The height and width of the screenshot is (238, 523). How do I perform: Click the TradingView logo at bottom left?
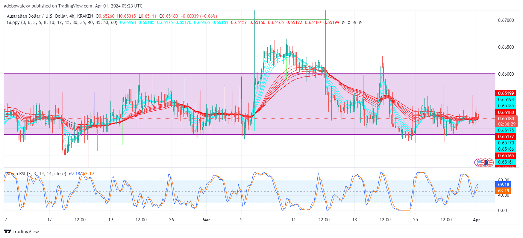point(22,231)
